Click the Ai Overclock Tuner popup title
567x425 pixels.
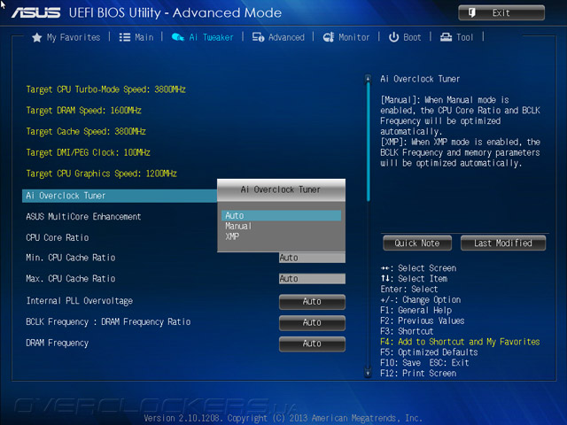(x=281, y=189)
